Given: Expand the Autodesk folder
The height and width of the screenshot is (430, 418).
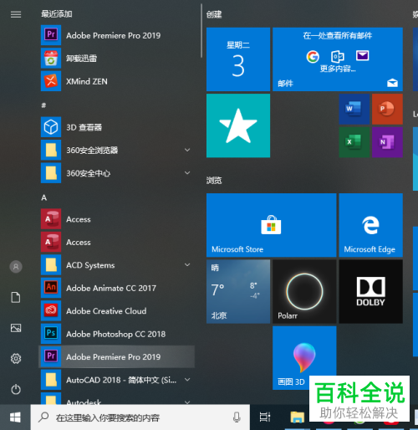Looking at the screenshot, I should coord(117,398).
